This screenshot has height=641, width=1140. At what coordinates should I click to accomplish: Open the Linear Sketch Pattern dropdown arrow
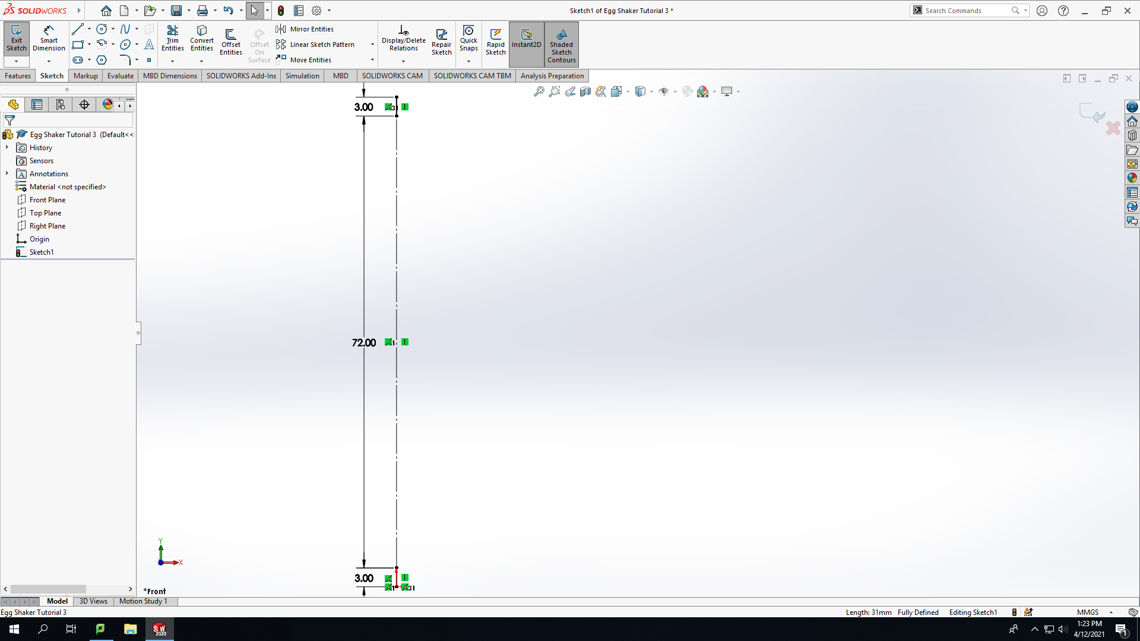click(372, 45)
